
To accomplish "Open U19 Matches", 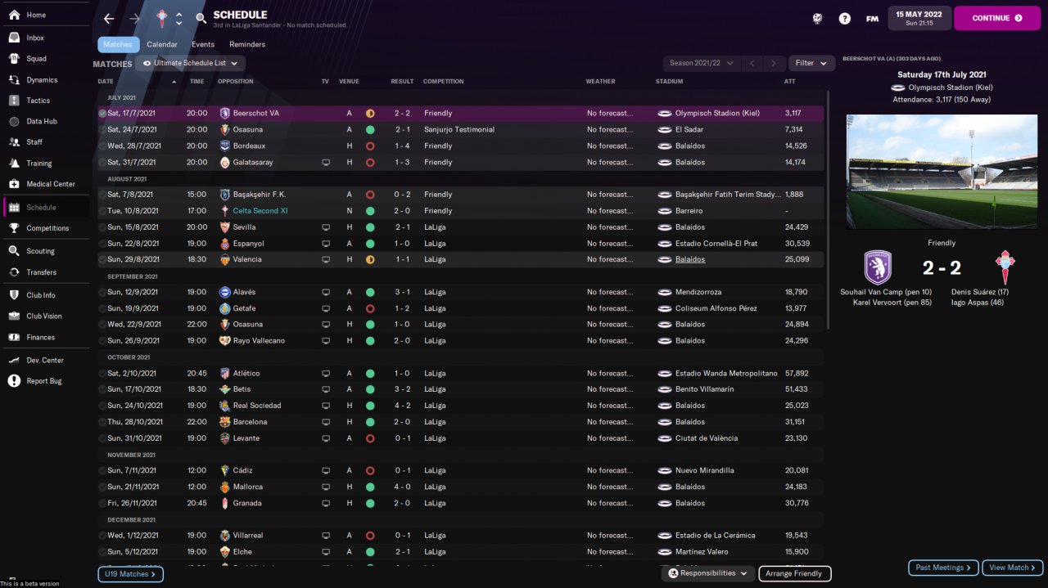I will click(130, 574).
